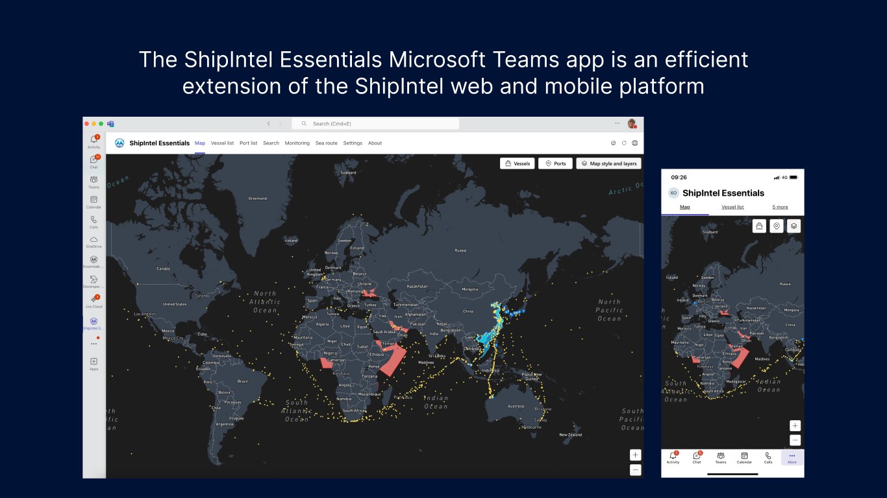Zoom out on the mobile map
The height and width of the screenshot is (498, 887).
click(x=795, y=440)
